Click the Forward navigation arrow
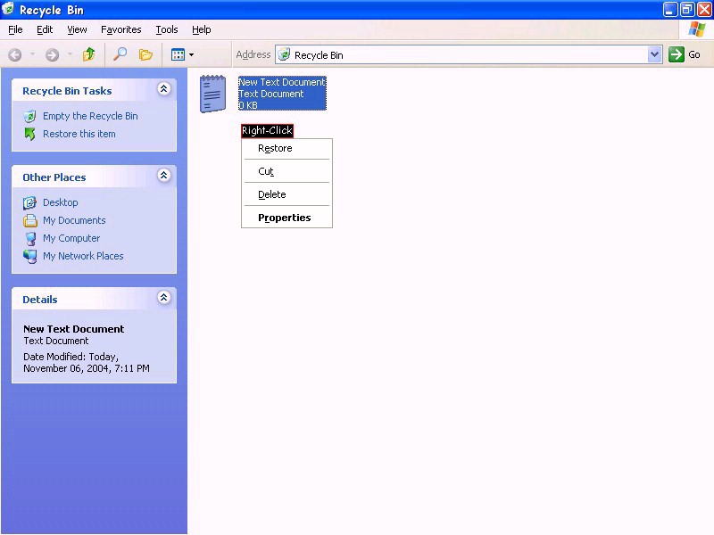The width and height of the screenshot is (714, 535). tap(53, 55)
